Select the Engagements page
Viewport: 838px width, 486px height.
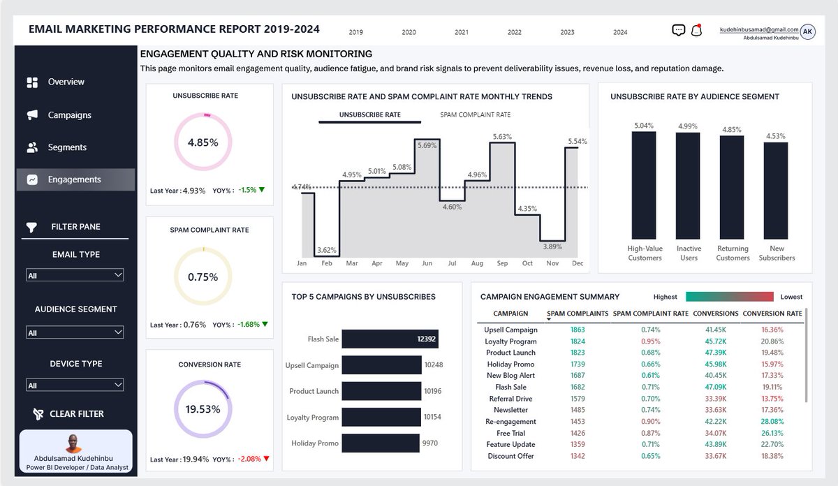click(x=75, y=179)
